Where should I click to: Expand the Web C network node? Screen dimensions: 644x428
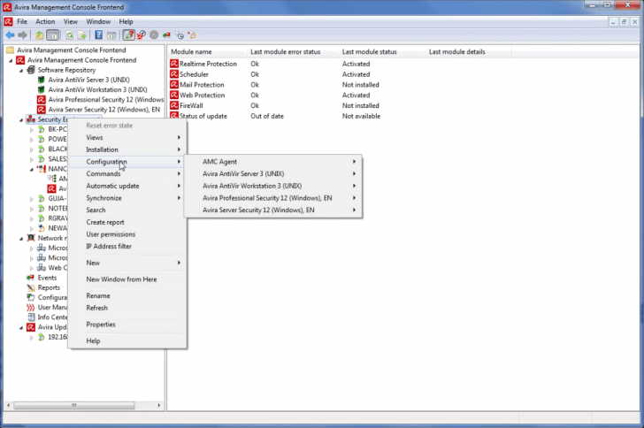point(32,268)
